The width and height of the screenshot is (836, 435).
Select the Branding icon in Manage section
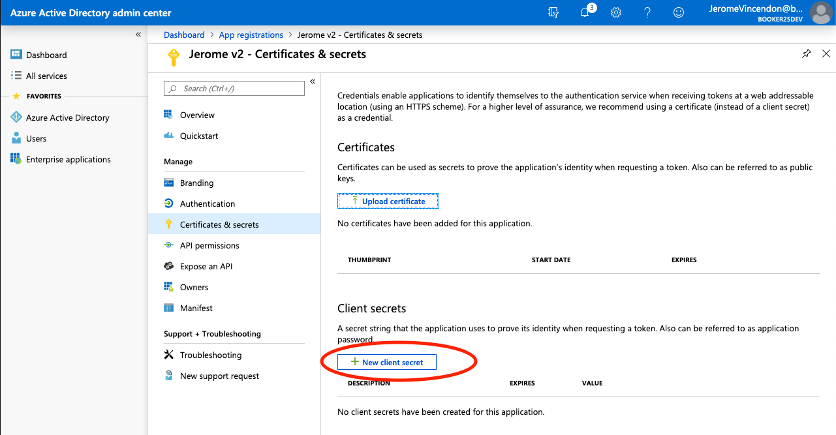click(x=170, y=183)
